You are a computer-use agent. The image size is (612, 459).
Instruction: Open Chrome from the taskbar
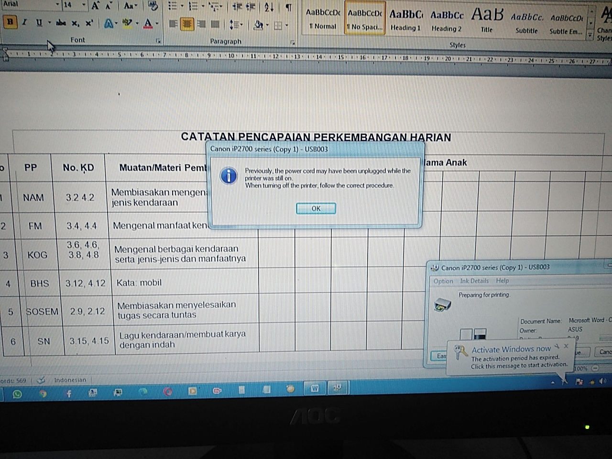pyautogui.click(x=43, y=394)
